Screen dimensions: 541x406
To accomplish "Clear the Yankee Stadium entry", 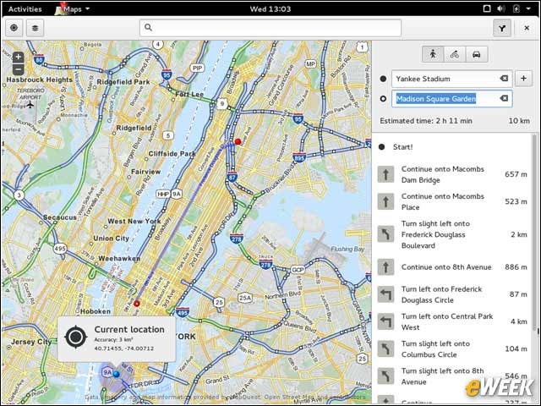I will click(x=504, y=79).
